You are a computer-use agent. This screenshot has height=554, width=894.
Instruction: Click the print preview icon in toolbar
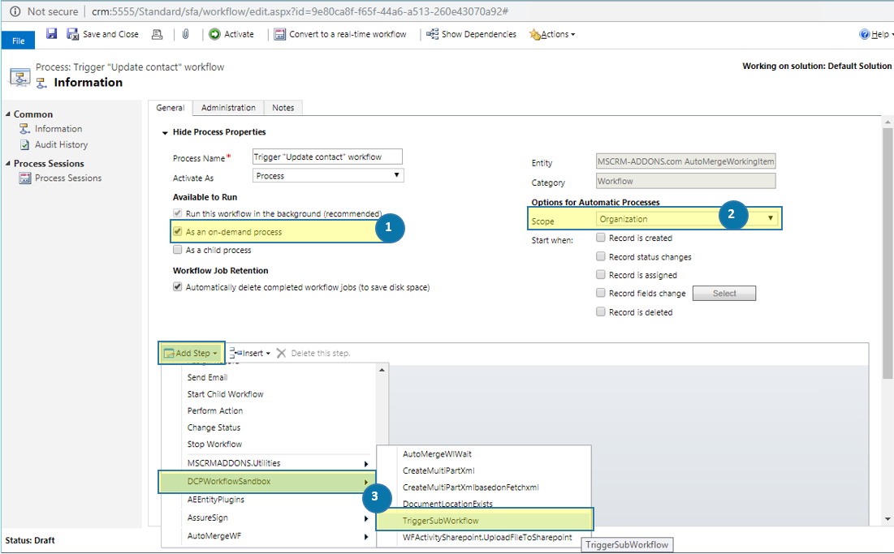[157, 34]
